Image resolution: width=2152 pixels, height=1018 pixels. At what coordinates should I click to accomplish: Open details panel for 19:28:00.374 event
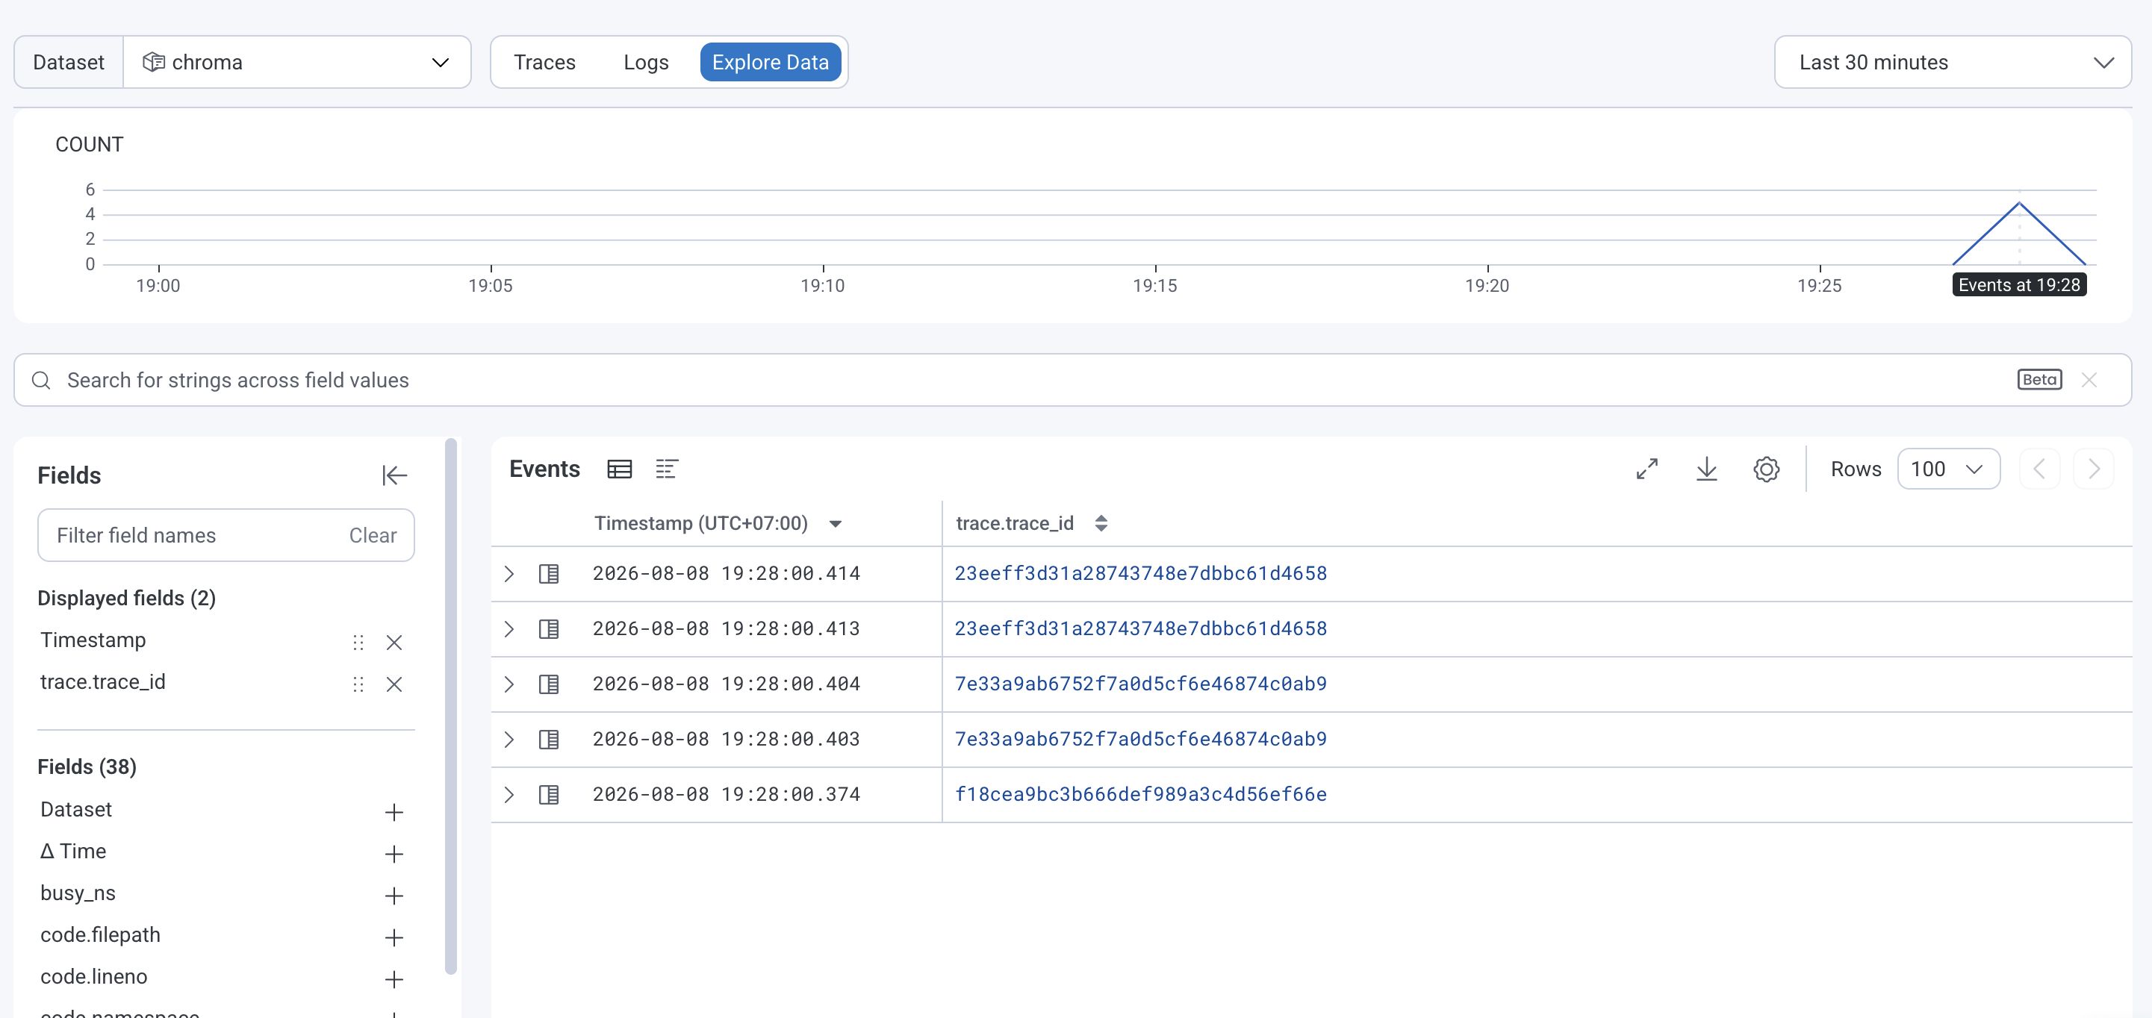[x=549, y=795]
